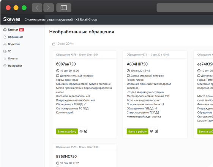
Task: Click the browser back arrow button
Action: pyautogui.click(x=37, y=8)
